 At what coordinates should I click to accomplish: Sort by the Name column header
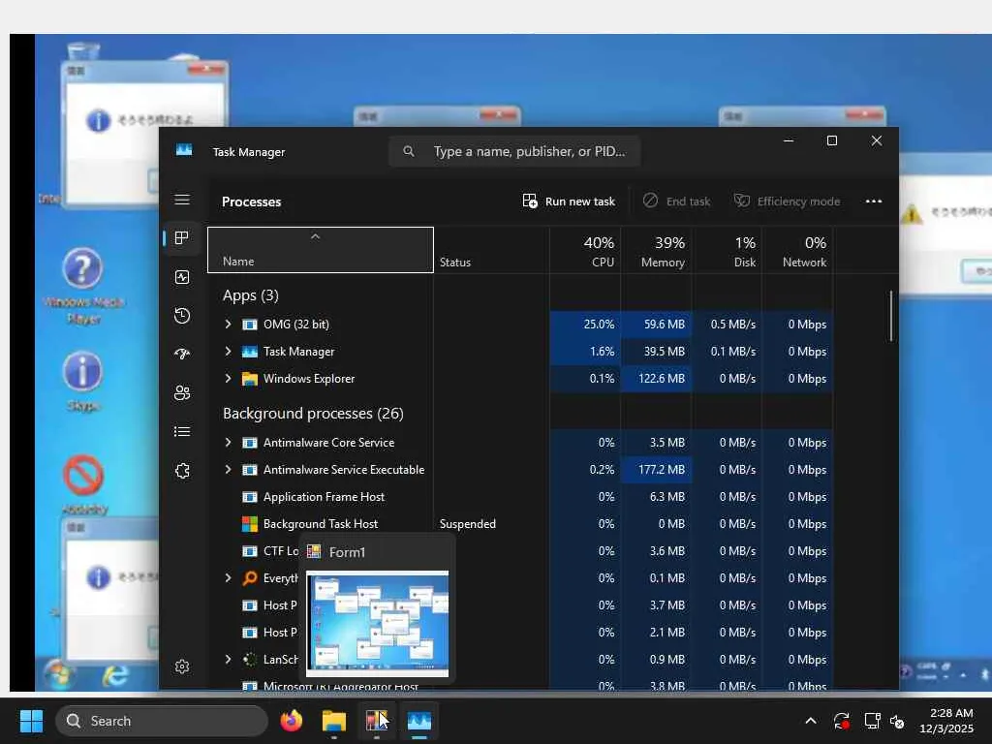(x=321, y=250)
